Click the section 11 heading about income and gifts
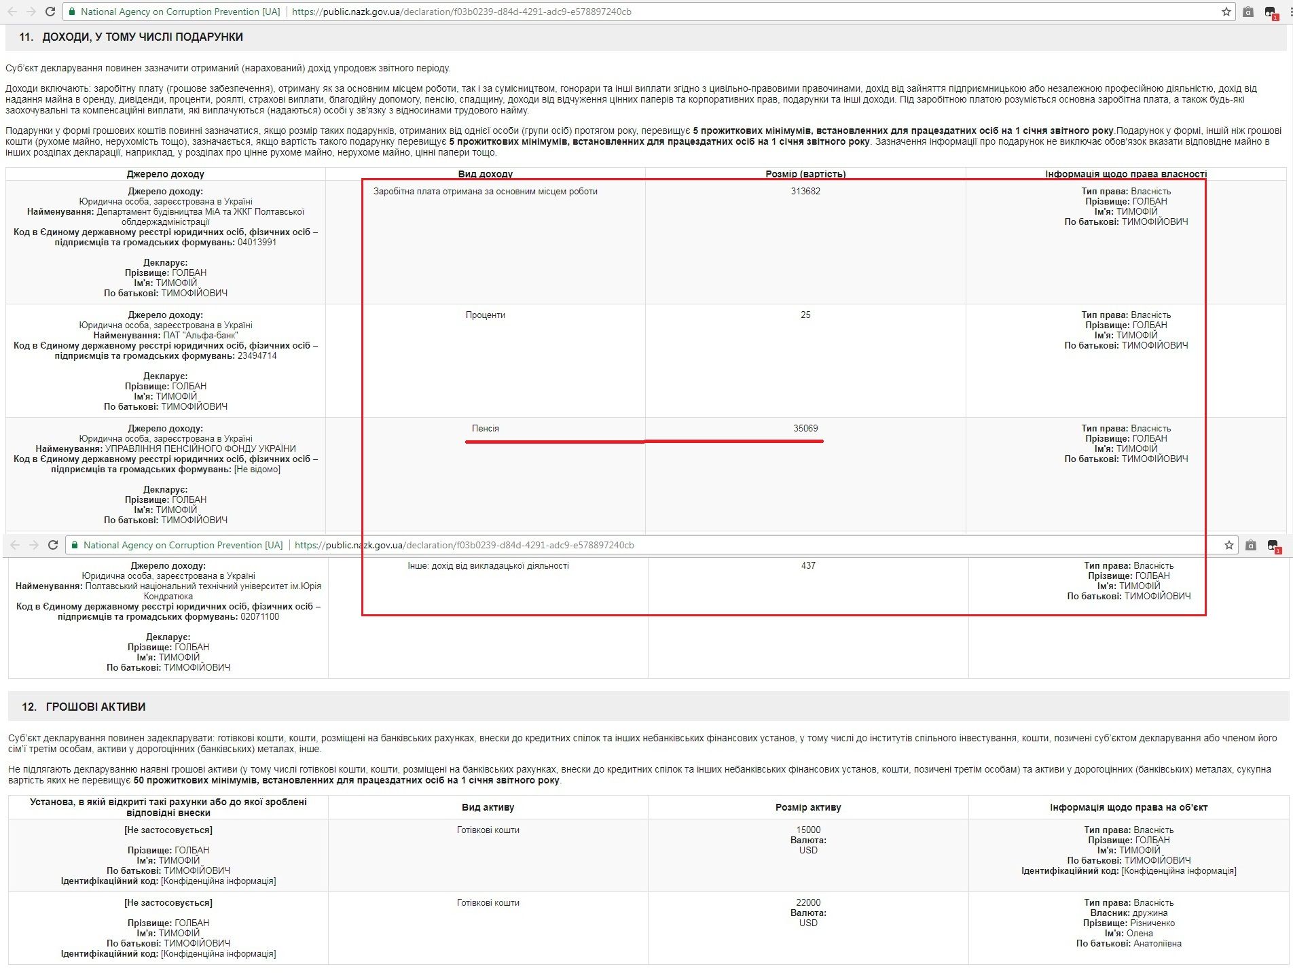 [142, 37]
